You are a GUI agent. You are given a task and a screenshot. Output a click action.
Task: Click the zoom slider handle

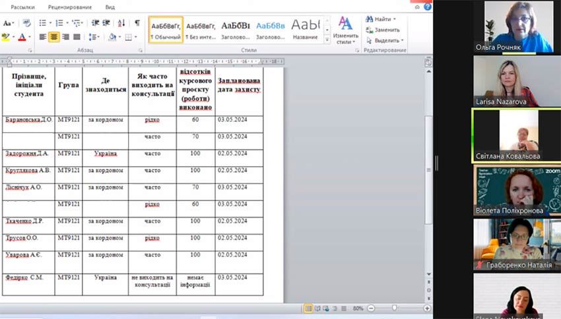pyautogui.click(x=394, y=308)
